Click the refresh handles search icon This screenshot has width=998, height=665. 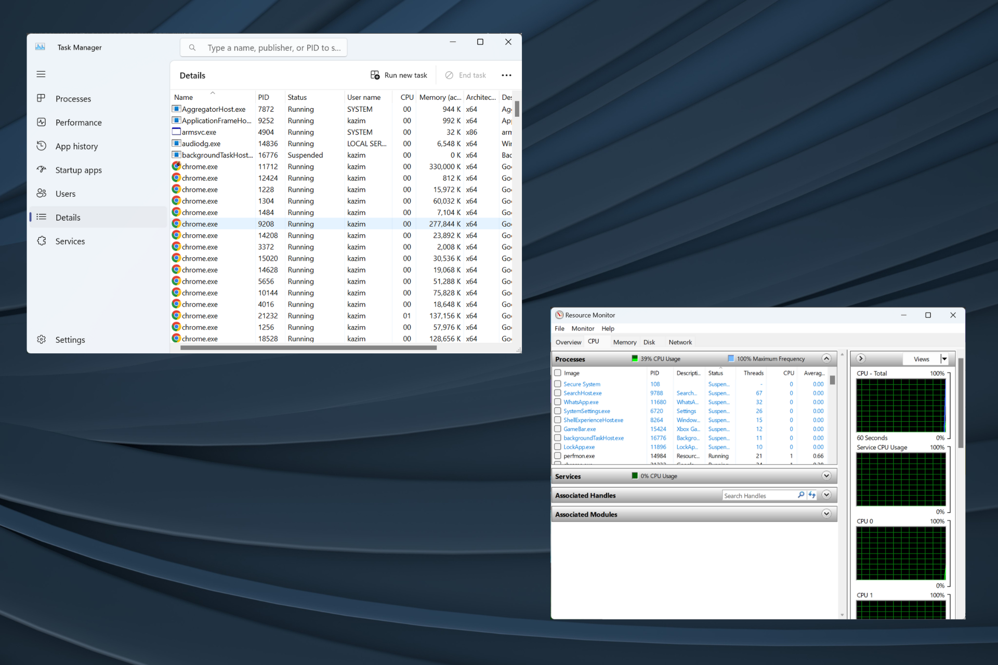pos(812,495)
